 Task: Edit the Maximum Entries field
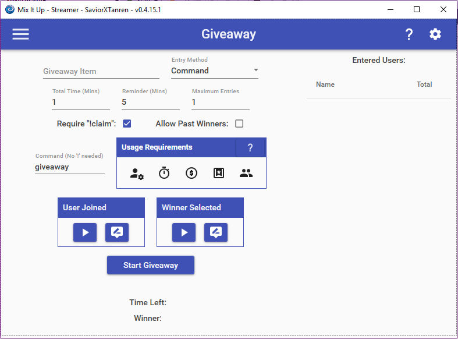(221, 103)
